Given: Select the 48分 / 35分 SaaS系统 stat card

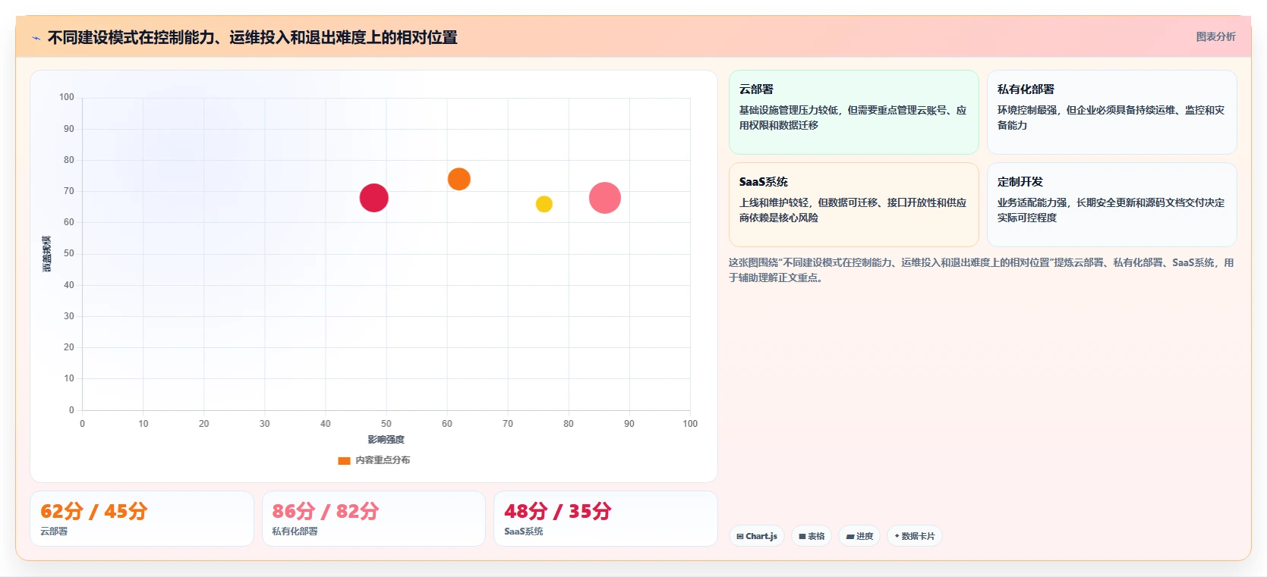Looking at the screenshot, I should click(x=605, y=519).
